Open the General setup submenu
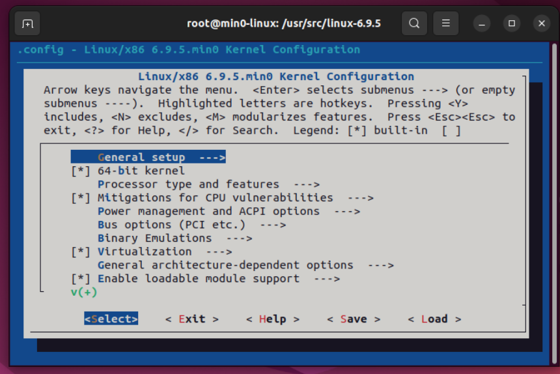560x374 pixels. tap(148, 157)
